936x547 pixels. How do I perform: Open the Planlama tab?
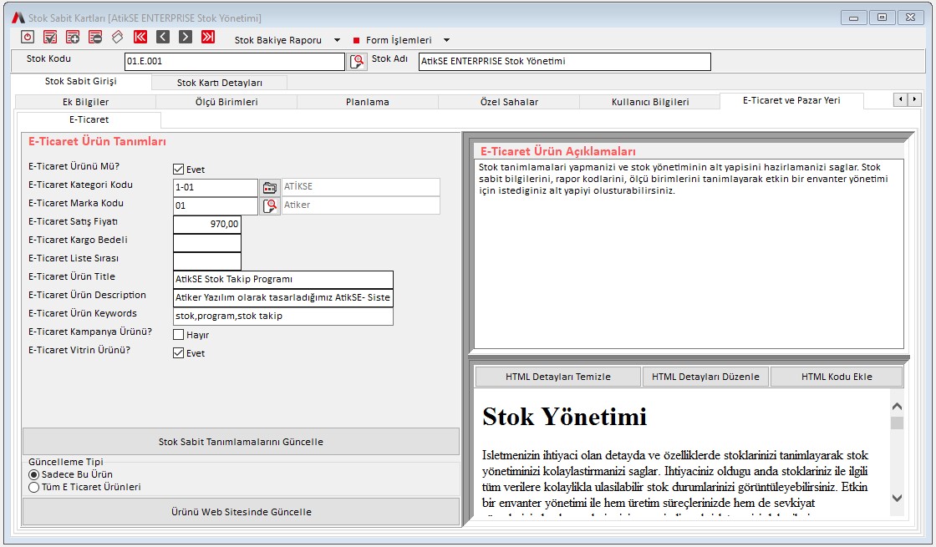point(367,102)
